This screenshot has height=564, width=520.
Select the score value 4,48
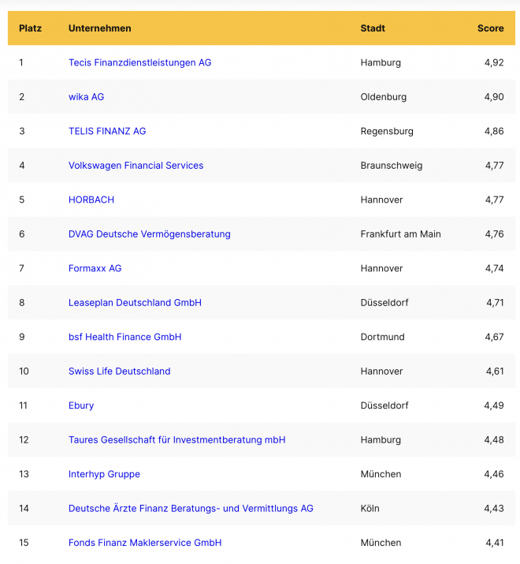click(494, 440)
